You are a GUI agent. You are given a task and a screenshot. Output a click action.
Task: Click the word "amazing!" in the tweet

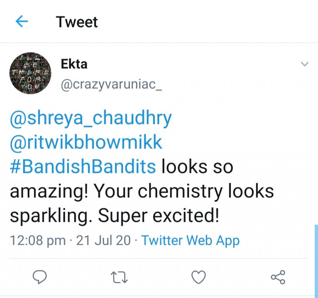pos(48,192)
